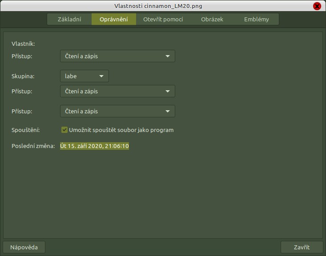Click the Vlastník label
Viewport: 326px width, 256px height.
(23, 44)
